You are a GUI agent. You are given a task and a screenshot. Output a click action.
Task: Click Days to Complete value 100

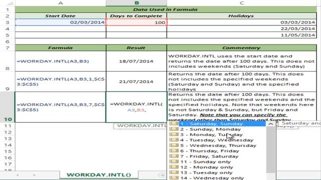[136, 22]
